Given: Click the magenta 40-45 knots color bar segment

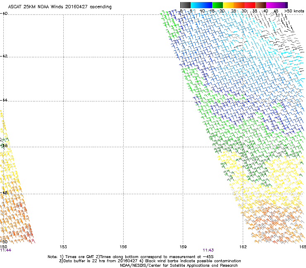Looking at the screenshot, I should click(x=271, y=5).
